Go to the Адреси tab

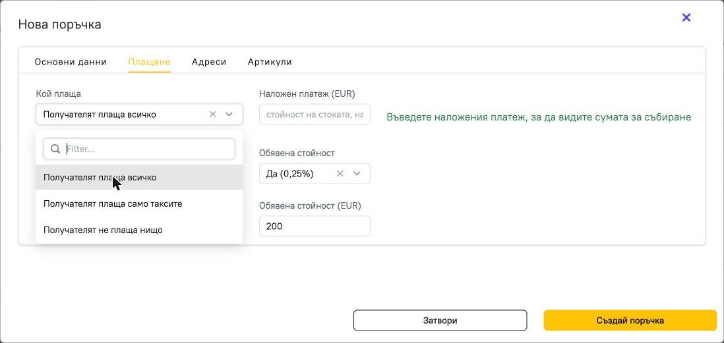pyautogui.click(x=209, y=62)
